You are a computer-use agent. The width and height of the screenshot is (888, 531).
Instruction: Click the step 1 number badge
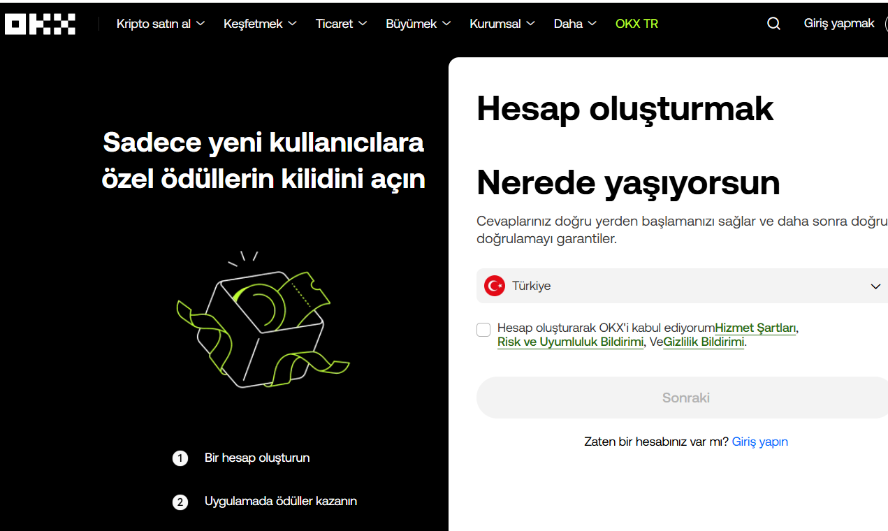click(x=180, y=459)
